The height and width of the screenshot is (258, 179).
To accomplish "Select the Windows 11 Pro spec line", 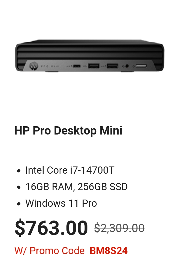I will click(61, 203).
